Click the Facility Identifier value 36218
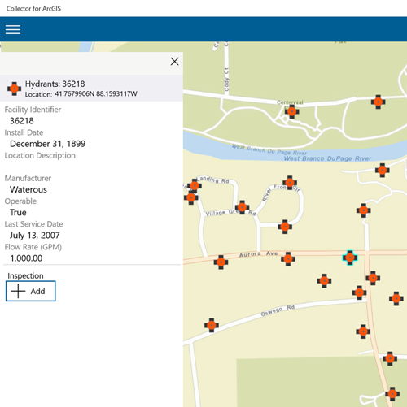The height and width of the screenshot is (407, 407). [22, 121]
